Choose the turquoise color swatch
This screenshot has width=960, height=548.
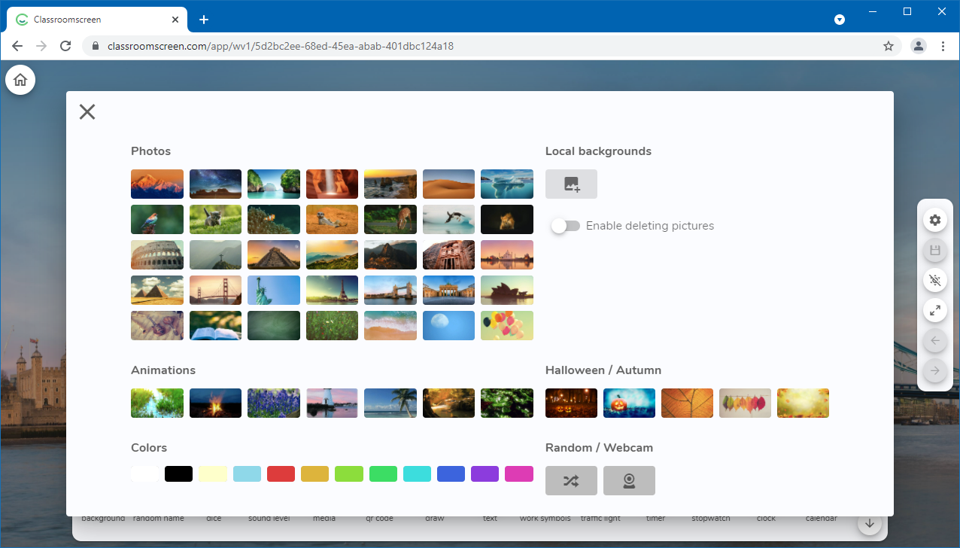(x=417, y=474)
